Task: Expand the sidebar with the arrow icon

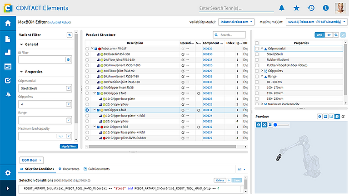Action: 8,188
